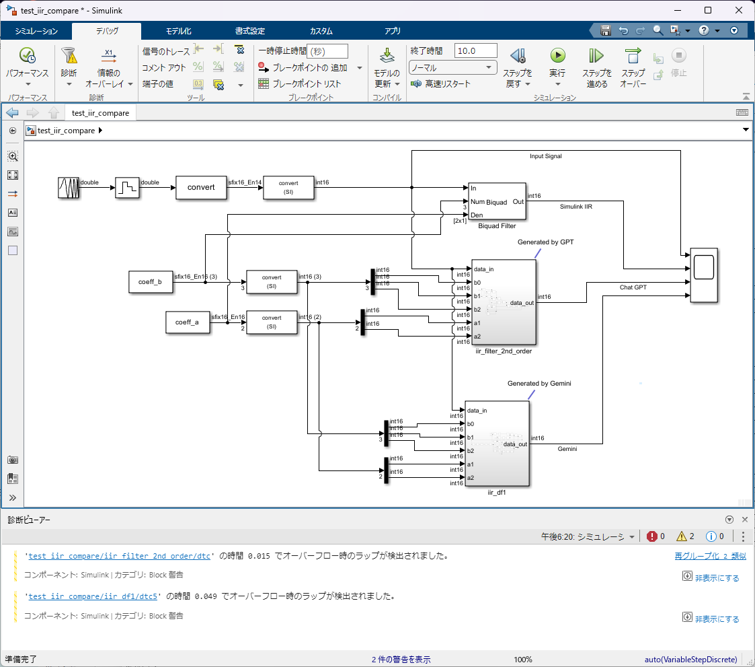
Task: Select the zoom-in tool in left palette
Action: tap(13, 156)
